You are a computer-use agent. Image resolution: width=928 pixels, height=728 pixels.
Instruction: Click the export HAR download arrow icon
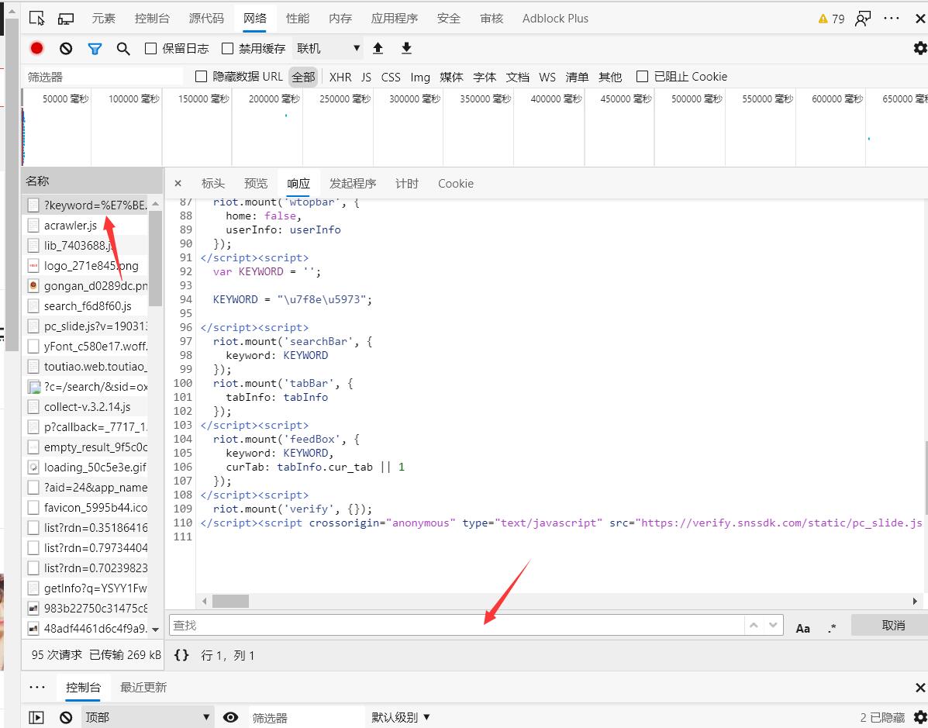coord(406,48)
